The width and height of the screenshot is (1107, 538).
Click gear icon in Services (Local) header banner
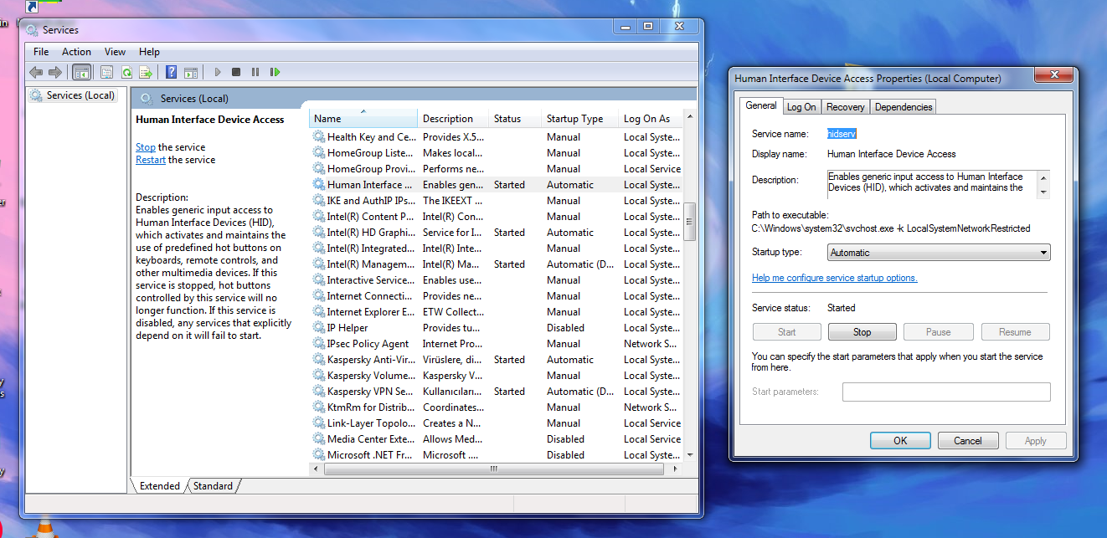pyautogui.click(x=147, y=99)
